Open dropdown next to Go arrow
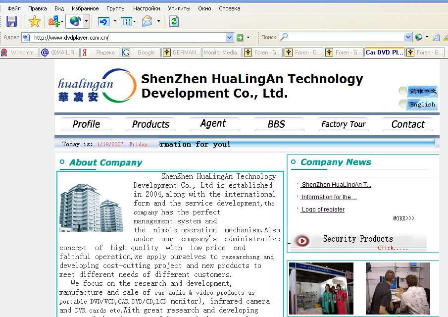The height and width of the screenshot is (317, 448). pyautogui.click(x=248, y=38)
